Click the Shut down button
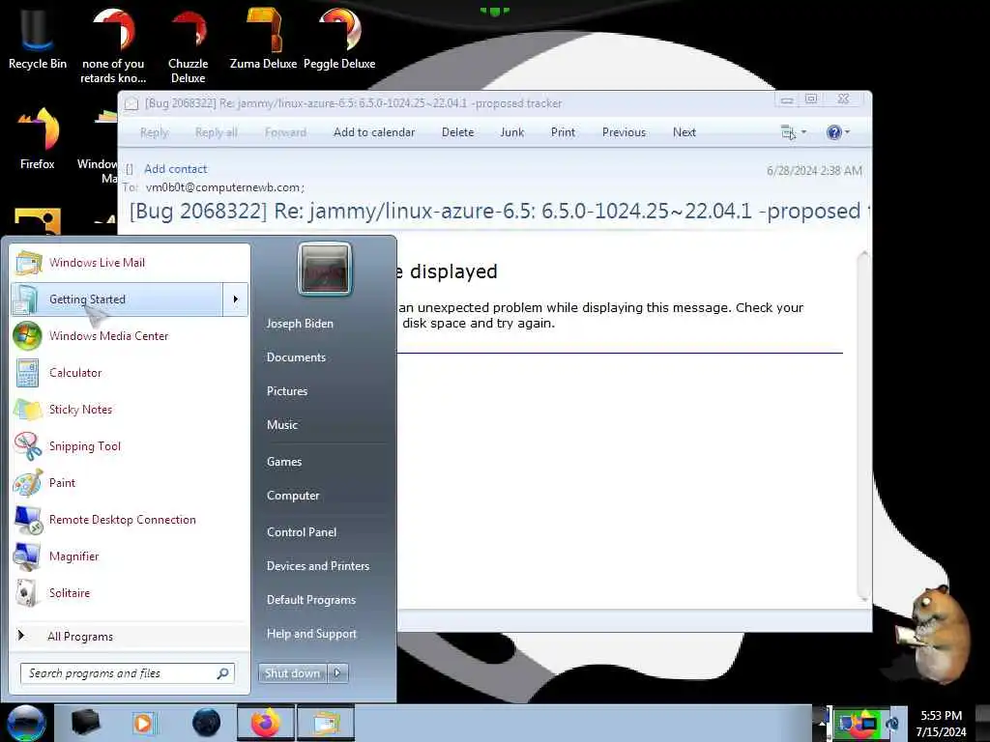 pos(292,673)
